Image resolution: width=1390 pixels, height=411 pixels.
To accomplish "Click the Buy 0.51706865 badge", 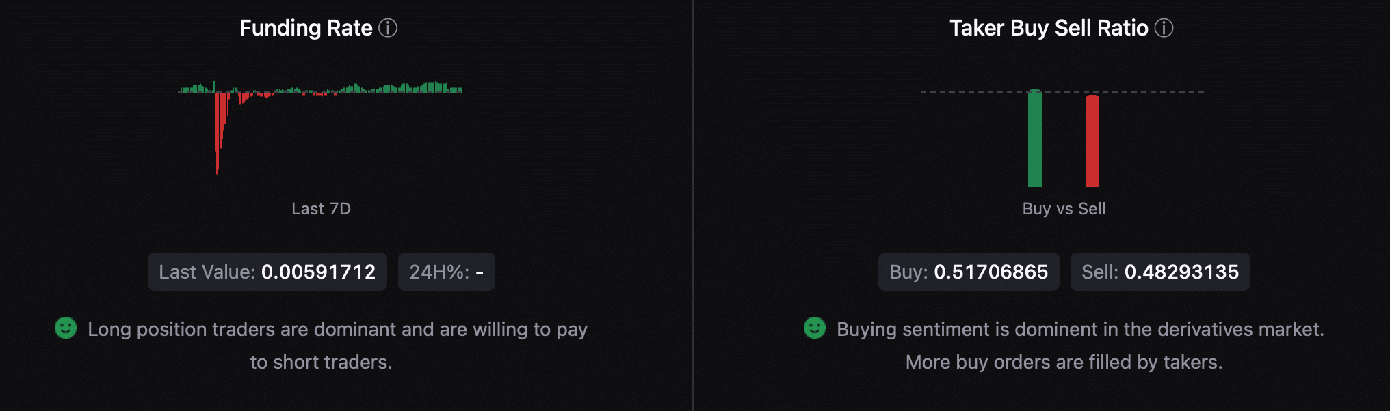I will click(x=969, y=272).
